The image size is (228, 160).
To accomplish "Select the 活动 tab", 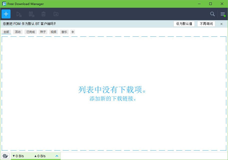I will 17,32.
